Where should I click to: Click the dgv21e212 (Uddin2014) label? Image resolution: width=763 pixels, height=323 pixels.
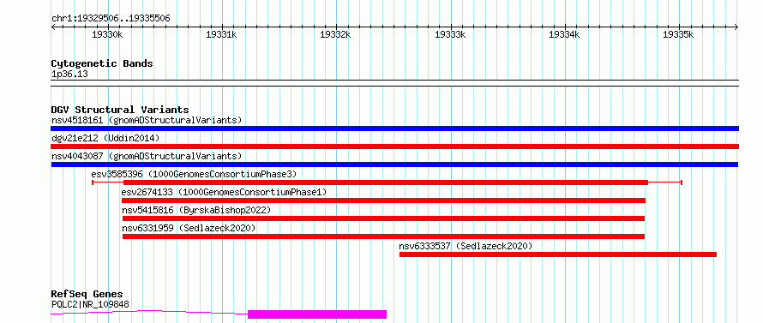click(x=105, y=138)
